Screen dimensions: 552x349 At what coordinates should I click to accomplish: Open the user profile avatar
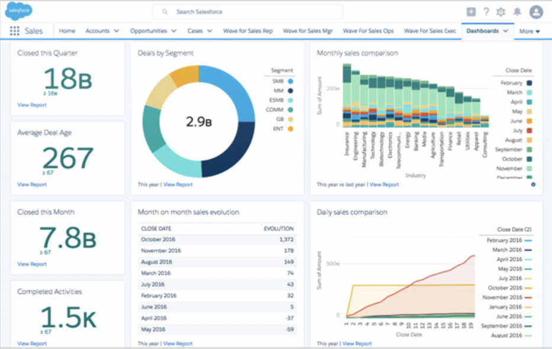[536, 12]
